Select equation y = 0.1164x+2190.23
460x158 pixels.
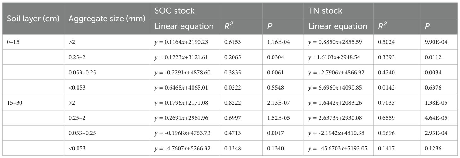182,42
